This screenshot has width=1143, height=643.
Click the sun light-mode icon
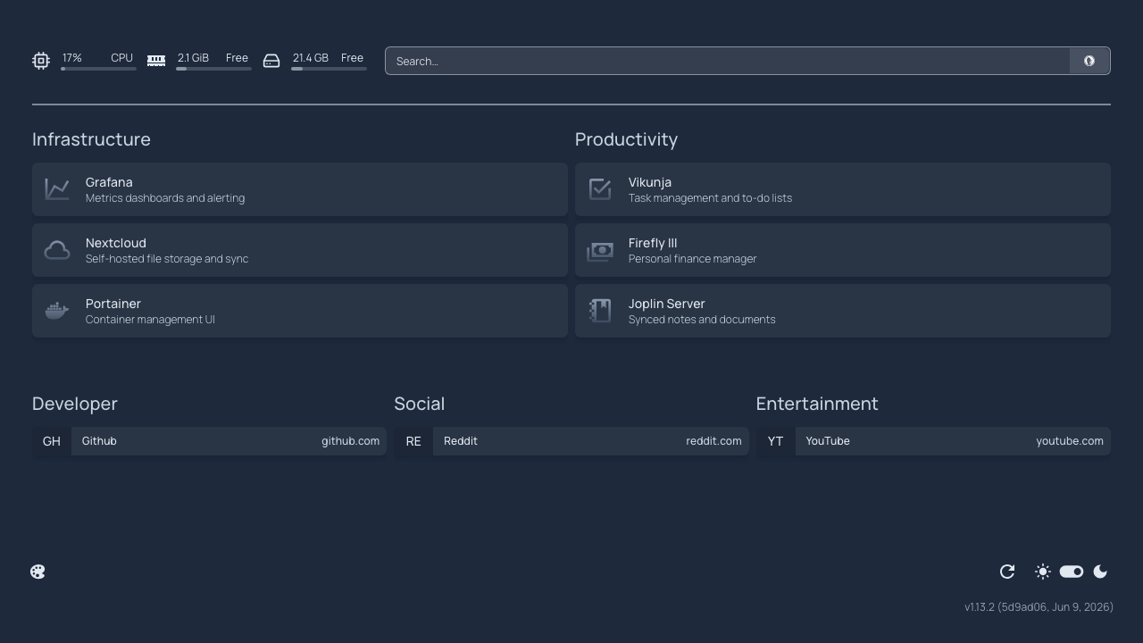point(1043,572)
